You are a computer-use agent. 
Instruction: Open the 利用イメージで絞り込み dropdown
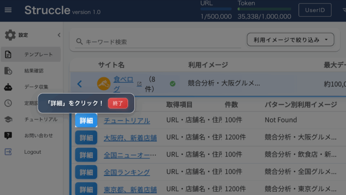[290, 40]
